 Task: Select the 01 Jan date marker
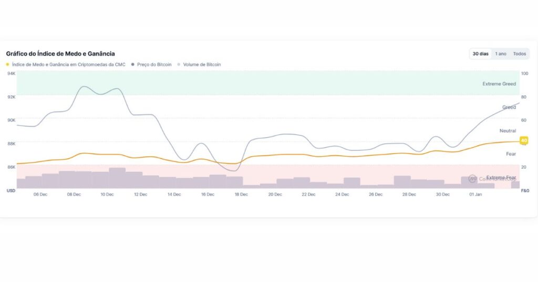475,194
